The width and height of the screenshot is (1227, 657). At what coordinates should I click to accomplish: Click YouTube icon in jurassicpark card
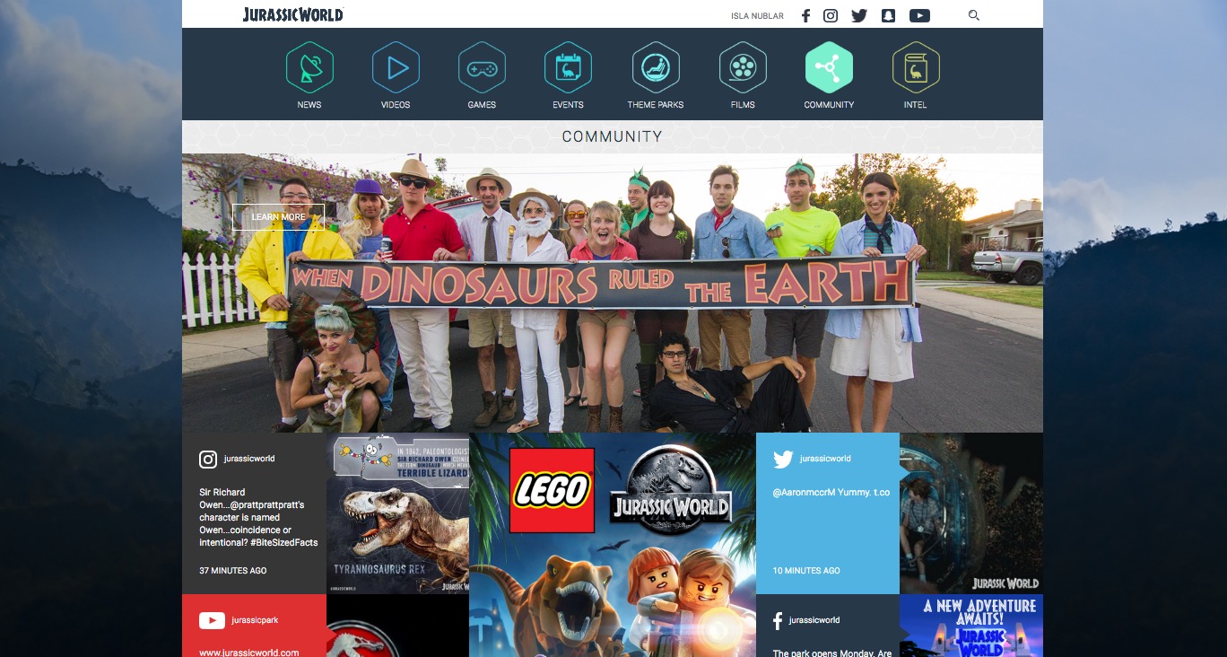212,620
